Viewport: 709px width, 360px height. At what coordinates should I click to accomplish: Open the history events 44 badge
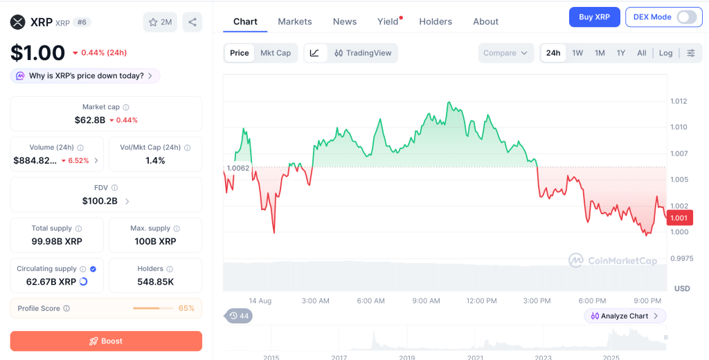[239, 316]
